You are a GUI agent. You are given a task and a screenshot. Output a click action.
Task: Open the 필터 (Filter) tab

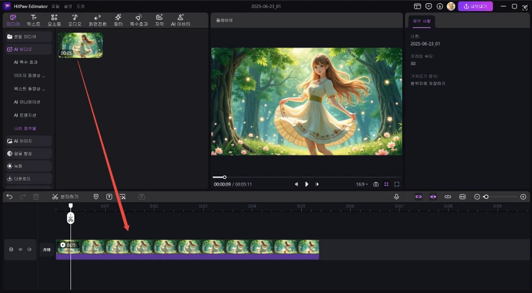118,20
